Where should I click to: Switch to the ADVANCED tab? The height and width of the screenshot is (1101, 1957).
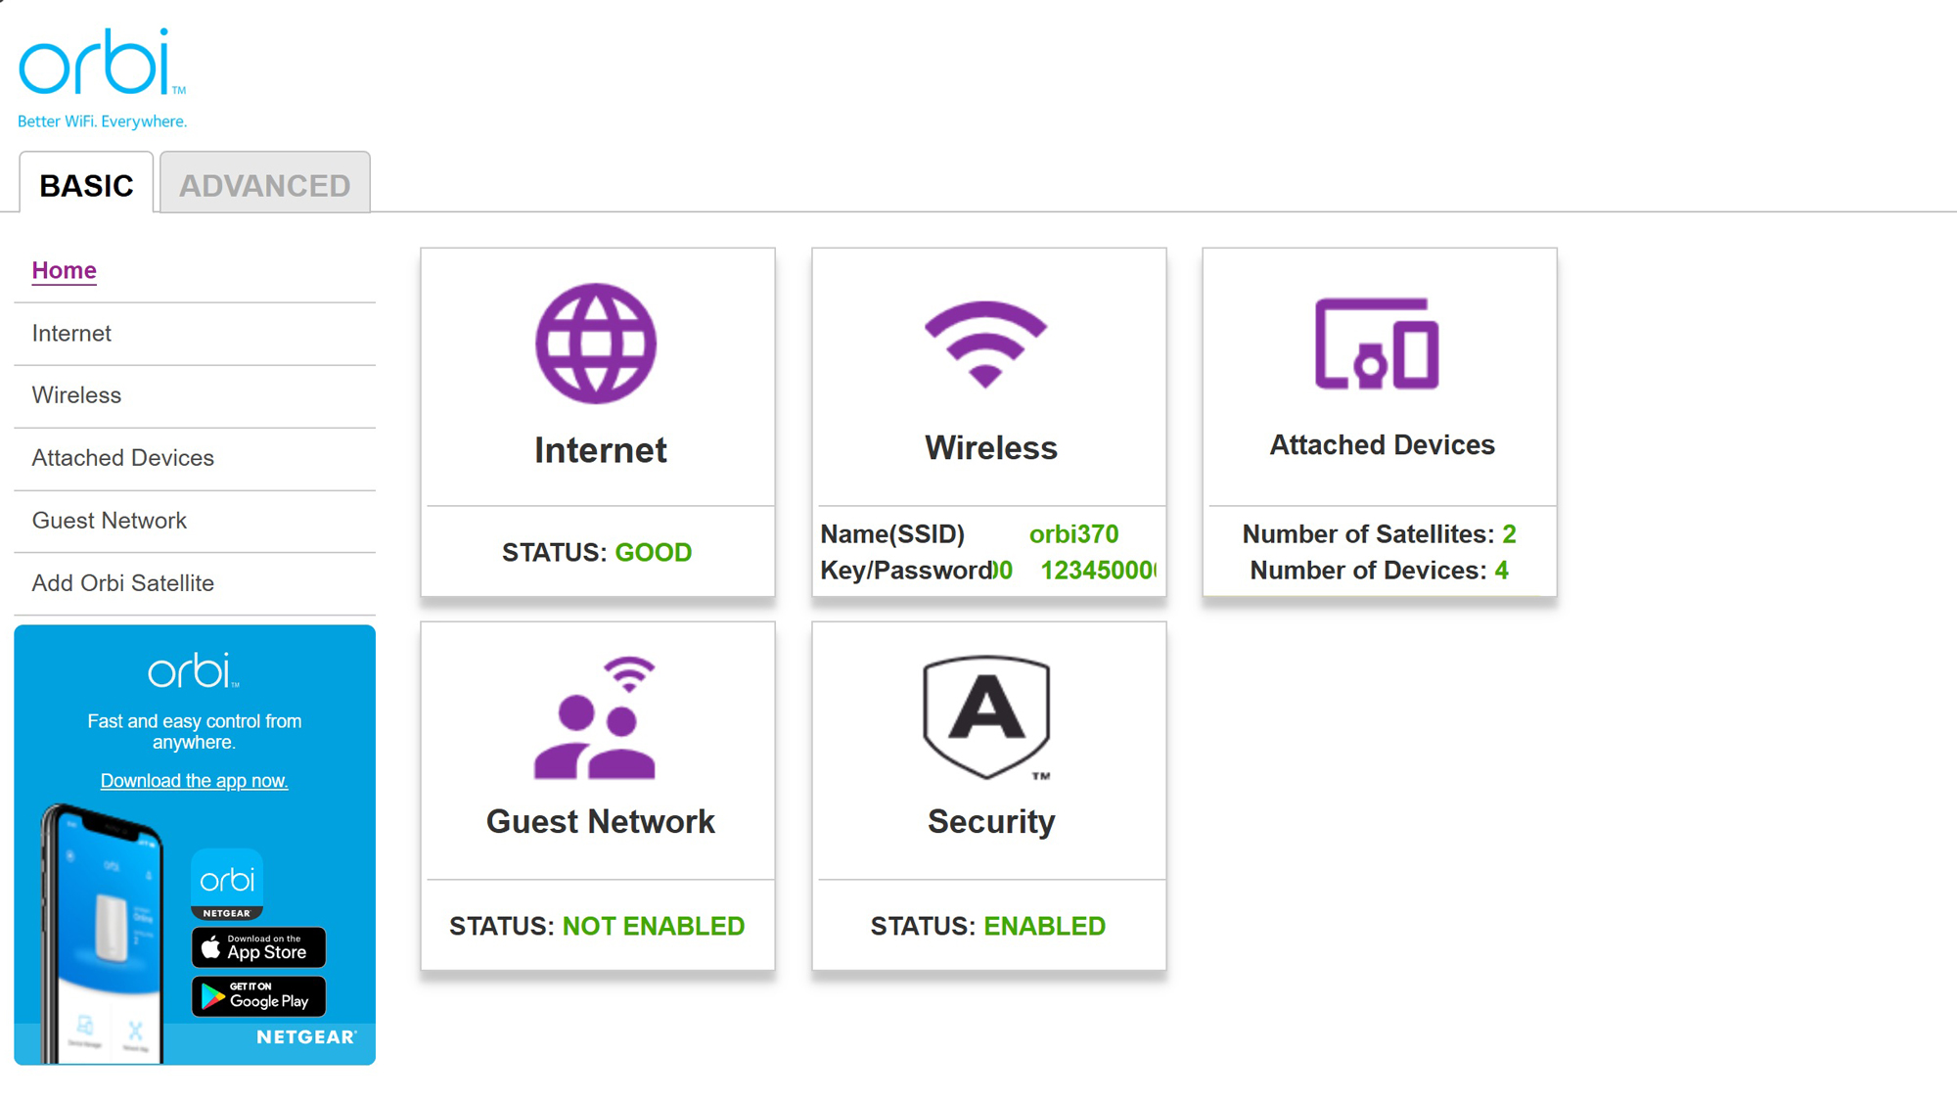tap(265, 183)
